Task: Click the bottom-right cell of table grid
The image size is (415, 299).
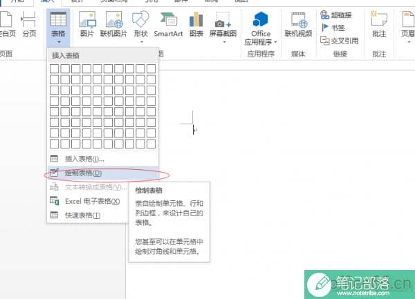Action: pyautogui.click(x=151, y=144)
